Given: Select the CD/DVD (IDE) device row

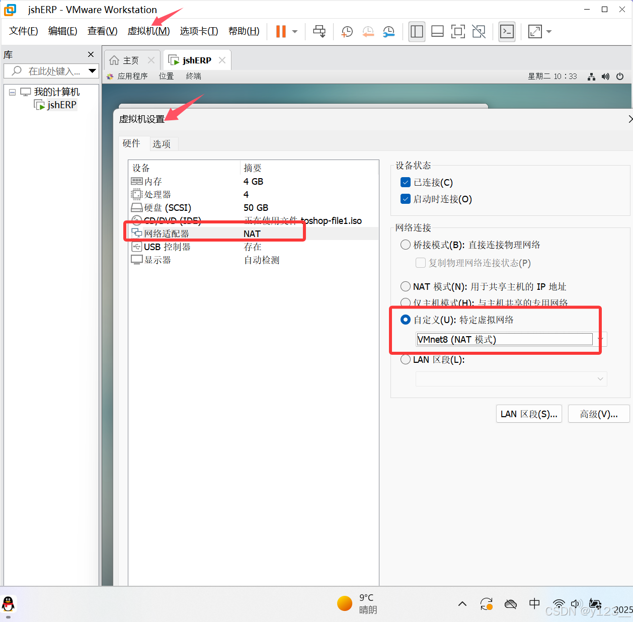Looking at the screenshot, I should (254, 220).
